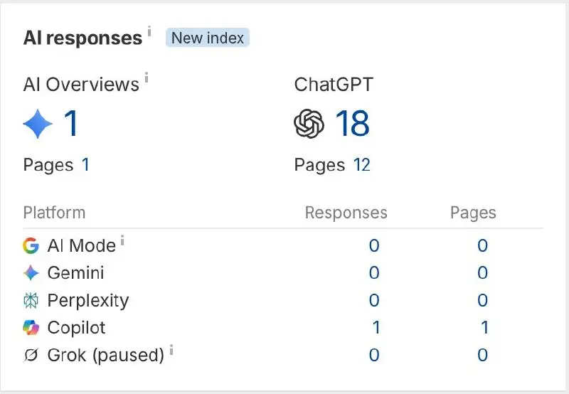Open the ChatGPT responses count of 18
This screenshot has height=394, width=569.
[x=352, y=124]
